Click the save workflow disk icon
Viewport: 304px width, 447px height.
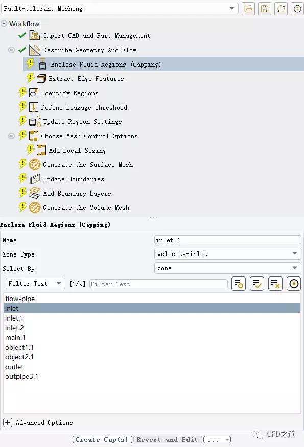click(x=265, y=9)
